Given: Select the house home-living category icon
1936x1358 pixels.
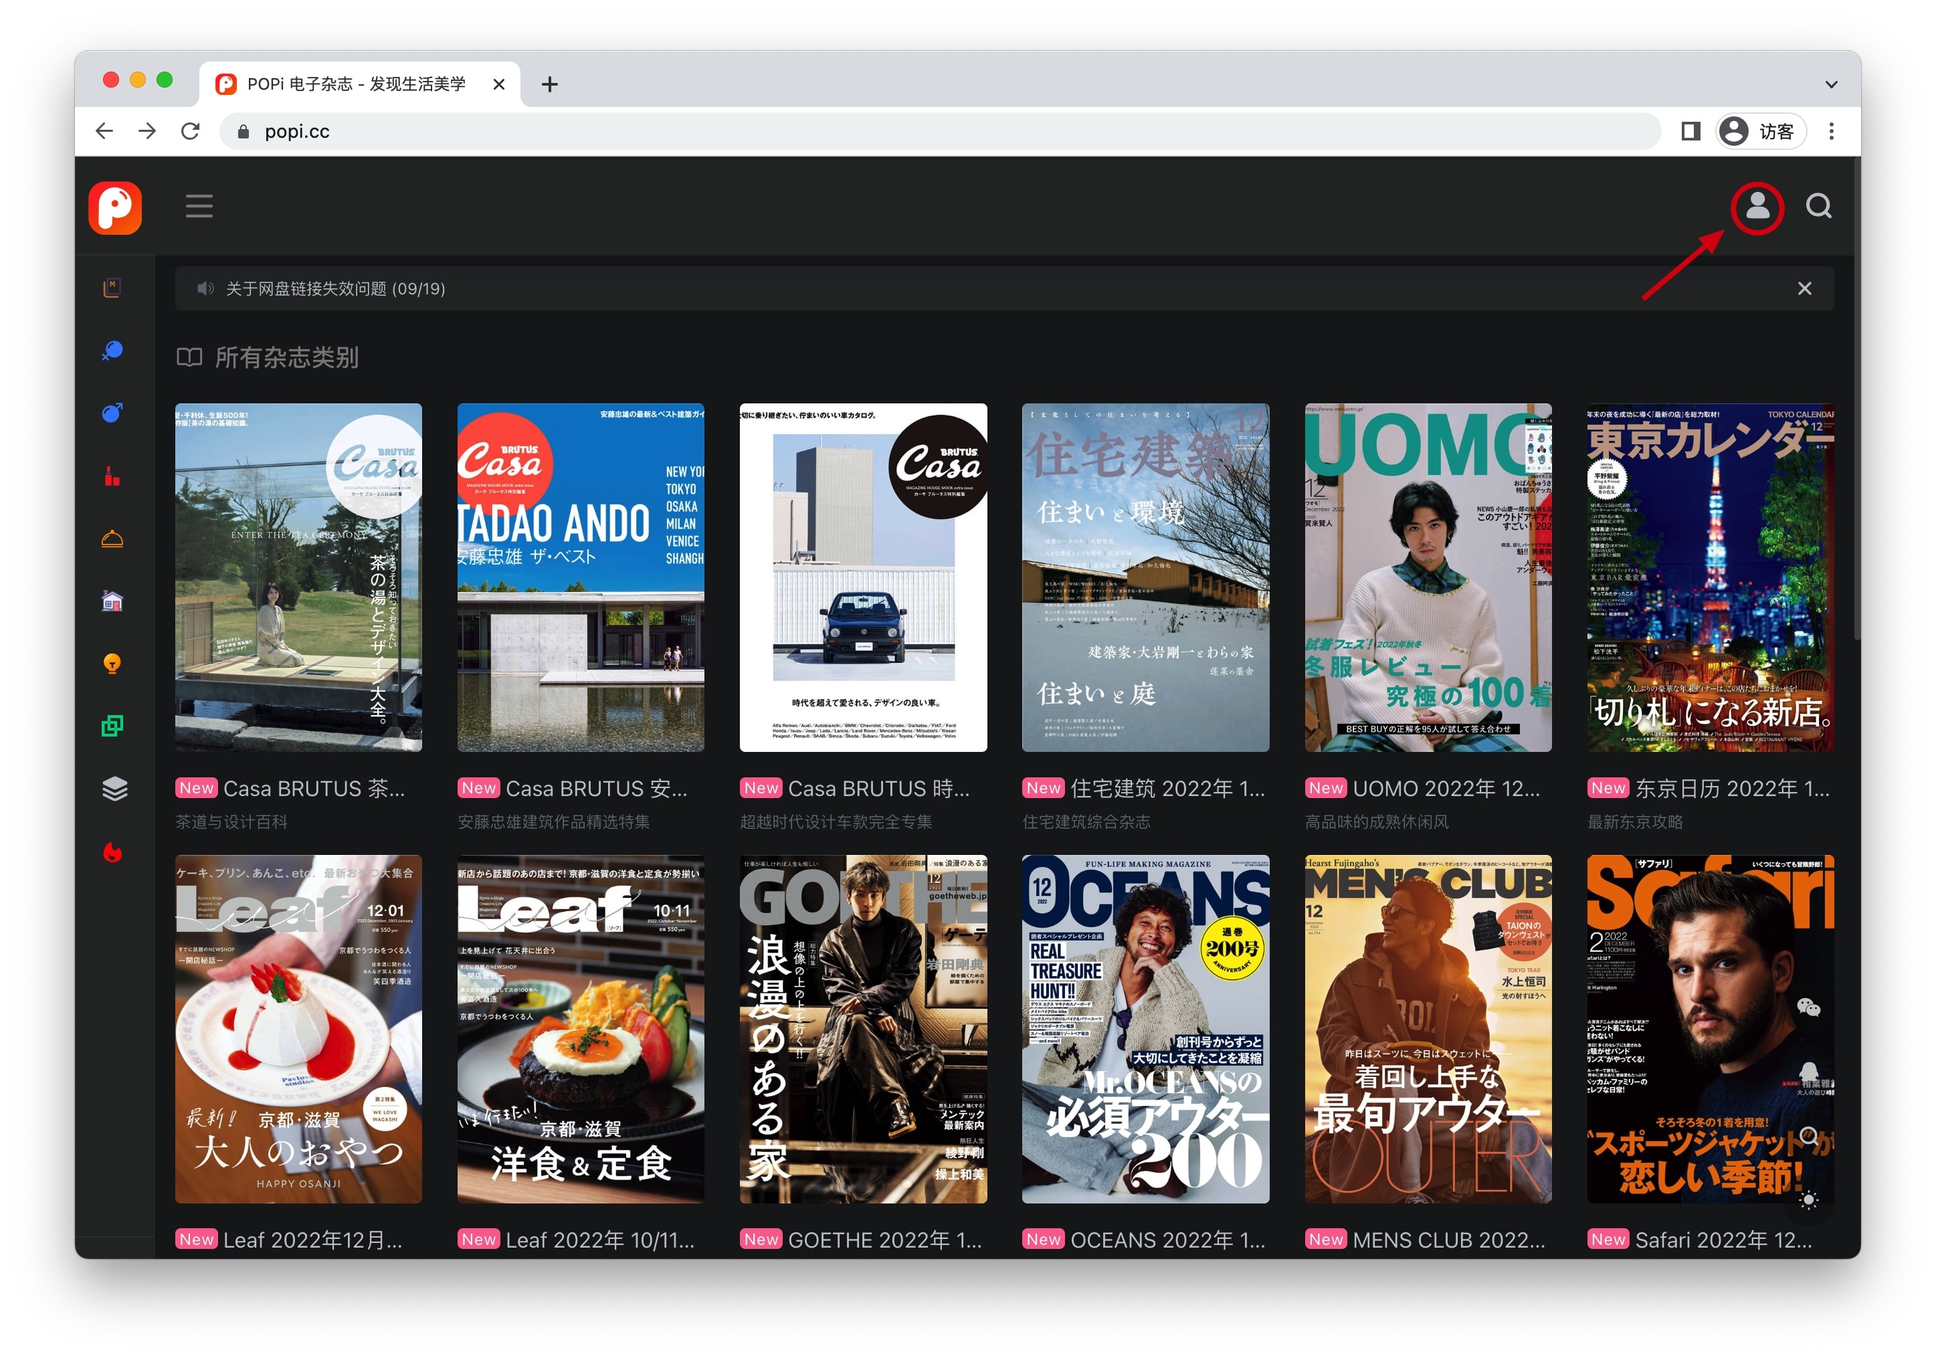Looking at the screenshot, I should coord(112,601).
